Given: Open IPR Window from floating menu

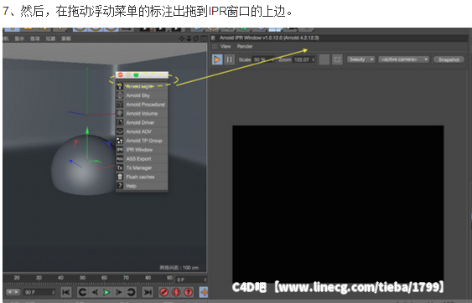Looking at the screenshot, I should click(142, 149).
